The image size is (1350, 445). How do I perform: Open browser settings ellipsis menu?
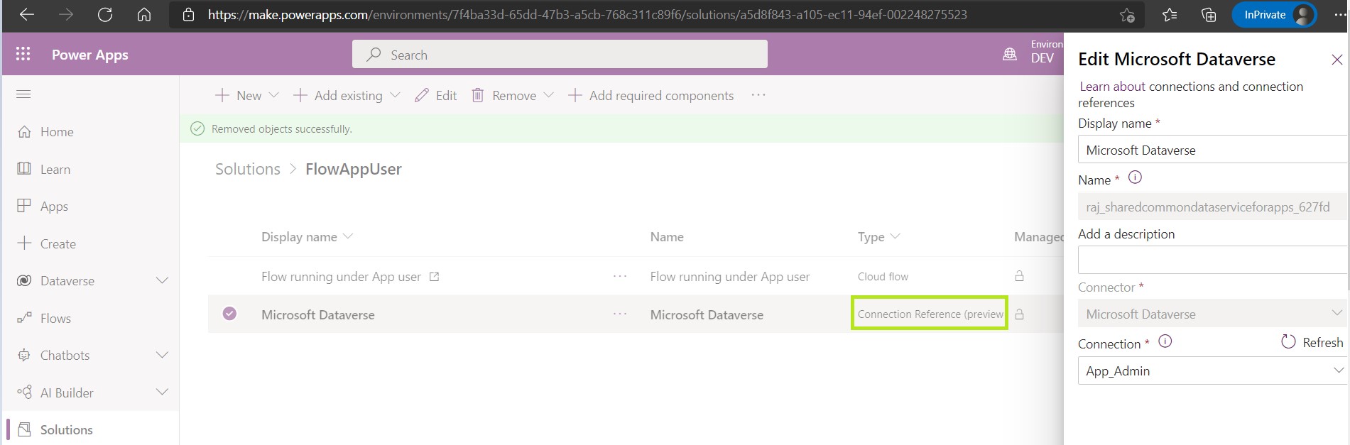point(1339,15)
